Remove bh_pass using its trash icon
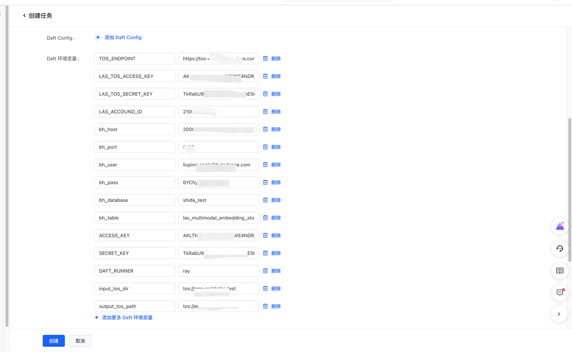The image size is (572, 352). click(265, 182)
